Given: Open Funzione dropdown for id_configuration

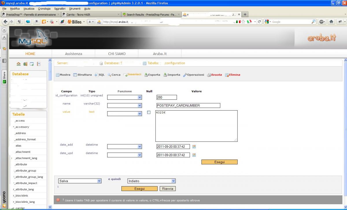Looking at the screenshot, I should (125, 97).
